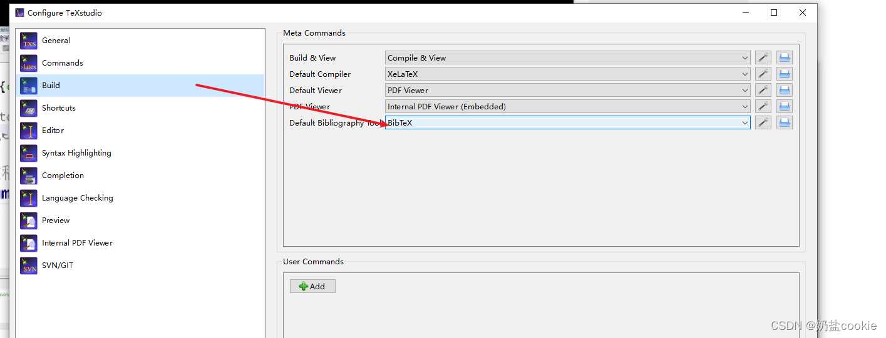Click the Default Viewer label
The width and height of the screenshot is (886, 338).
pos(316,90)
